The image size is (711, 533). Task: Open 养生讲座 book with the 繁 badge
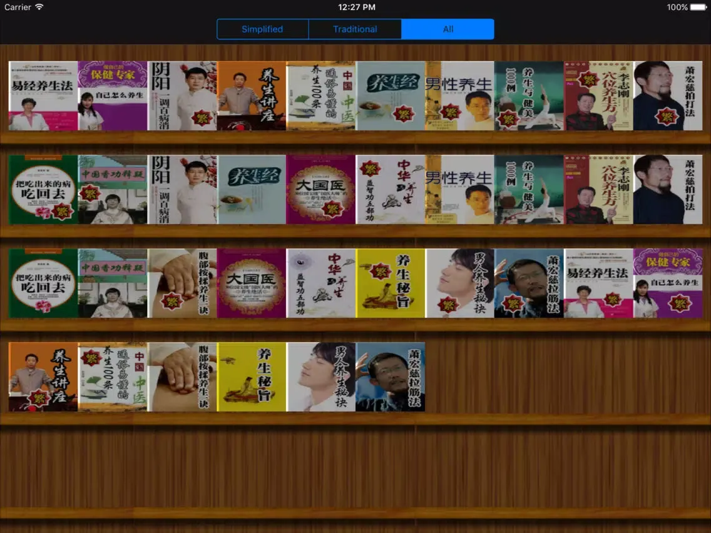[43, 377]
